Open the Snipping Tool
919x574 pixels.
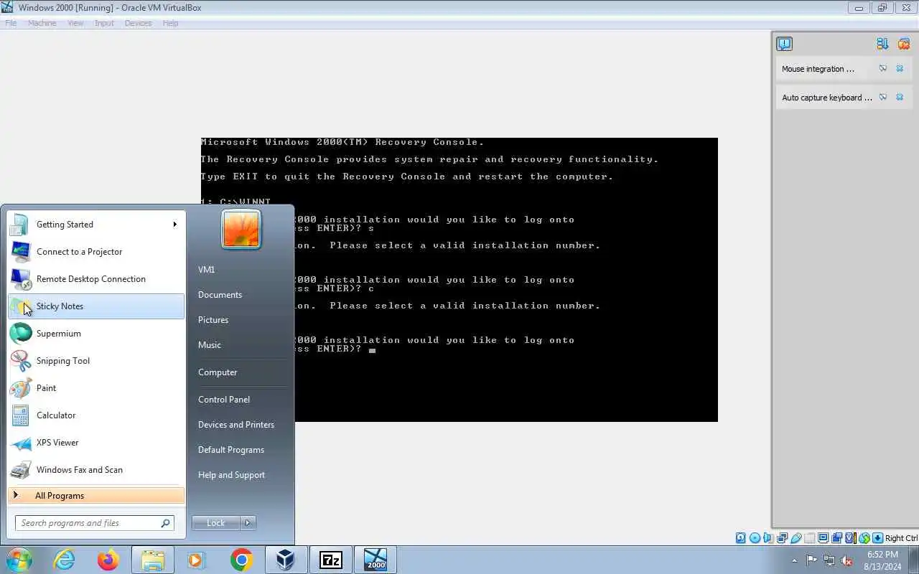(x=95, y=361)
